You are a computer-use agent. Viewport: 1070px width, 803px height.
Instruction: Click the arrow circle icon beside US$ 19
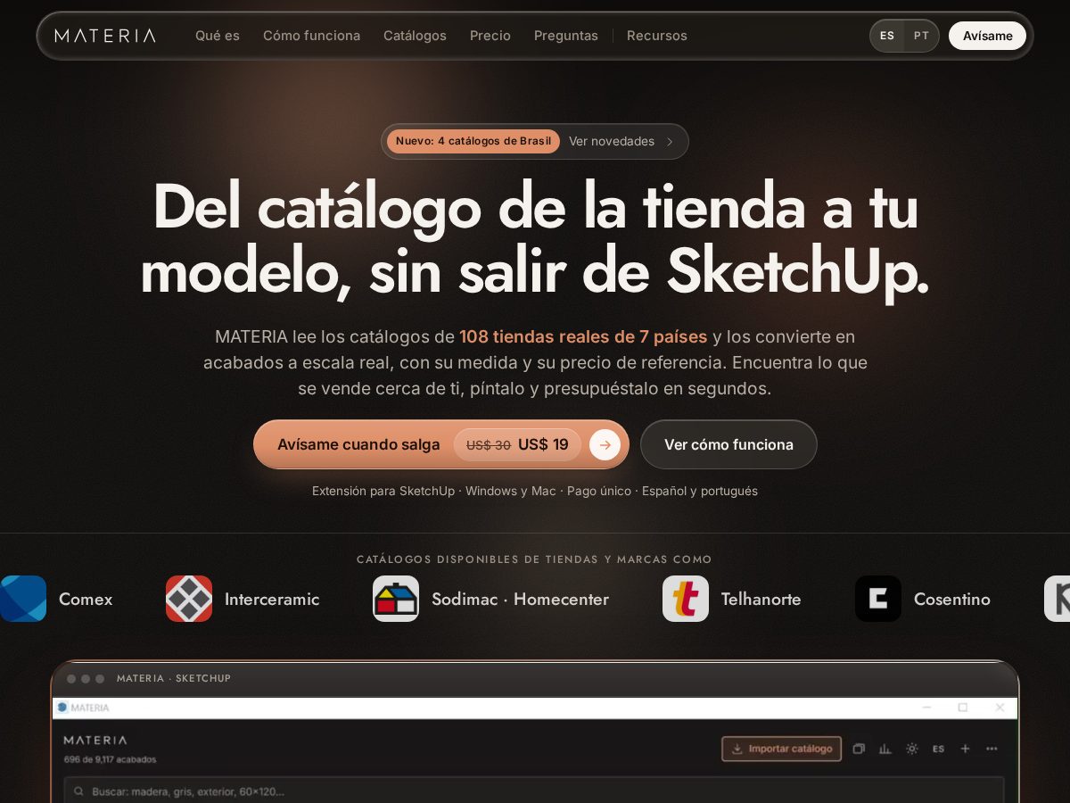[x=605, y=444]
